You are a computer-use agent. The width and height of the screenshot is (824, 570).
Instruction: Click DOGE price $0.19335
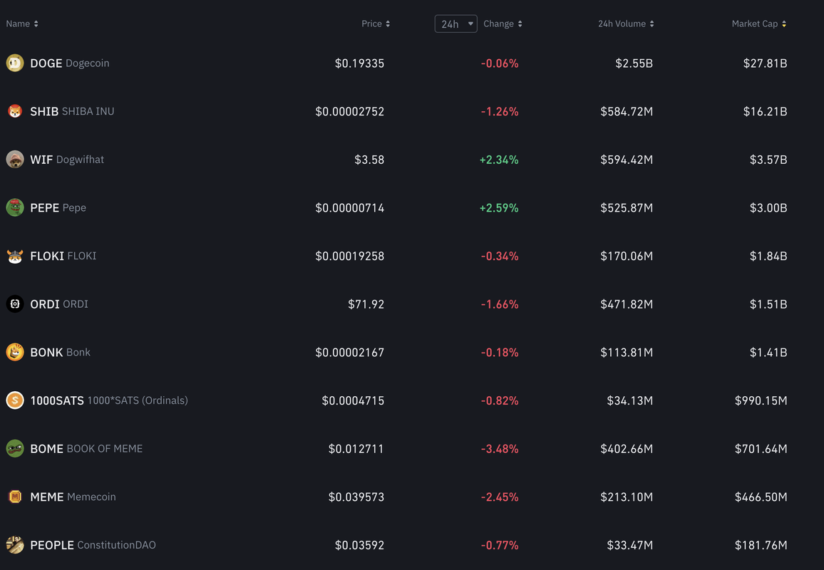tap(359, 63)
